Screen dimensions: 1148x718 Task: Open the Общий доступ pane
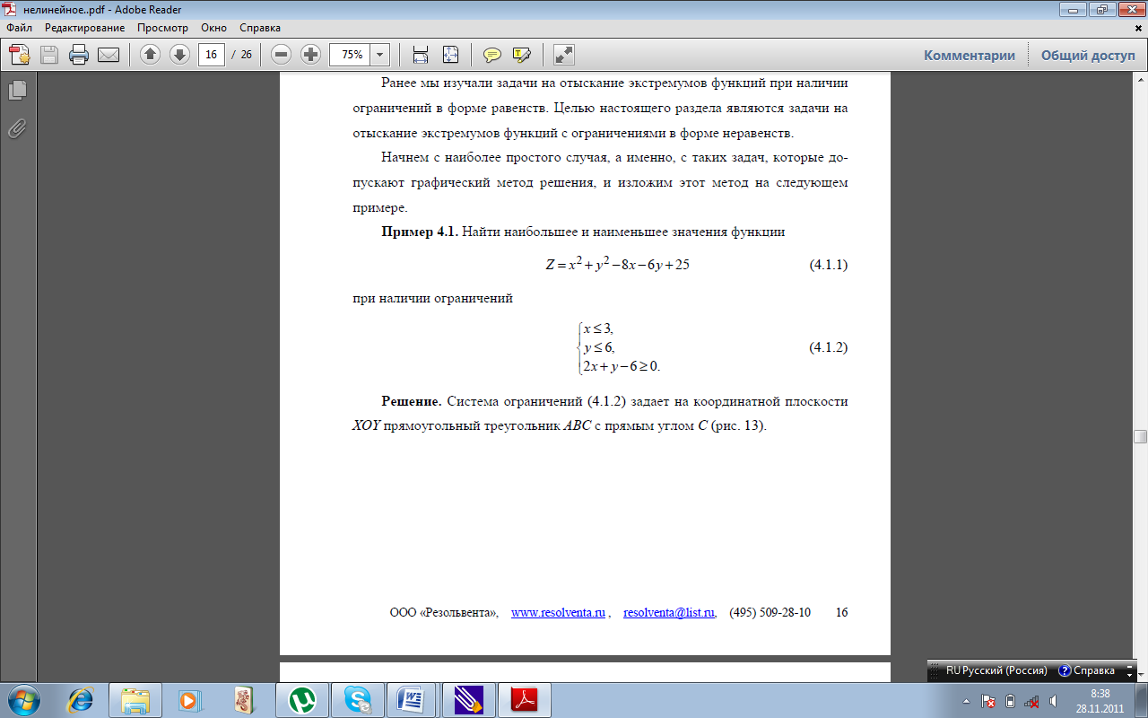coord(1088,55)
